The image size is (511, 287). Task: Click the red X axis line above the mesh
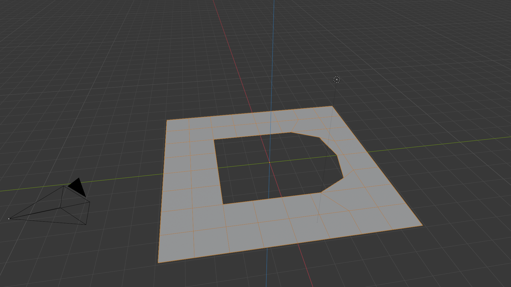232,53
